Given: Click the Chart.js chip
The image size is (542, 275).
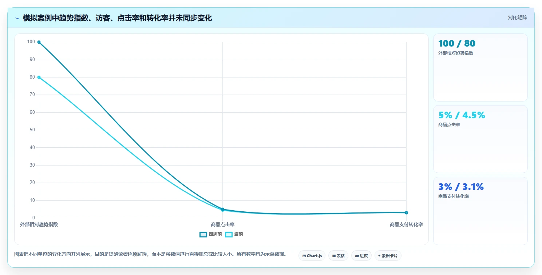Looking at the screenshot, I should [312, 256].
